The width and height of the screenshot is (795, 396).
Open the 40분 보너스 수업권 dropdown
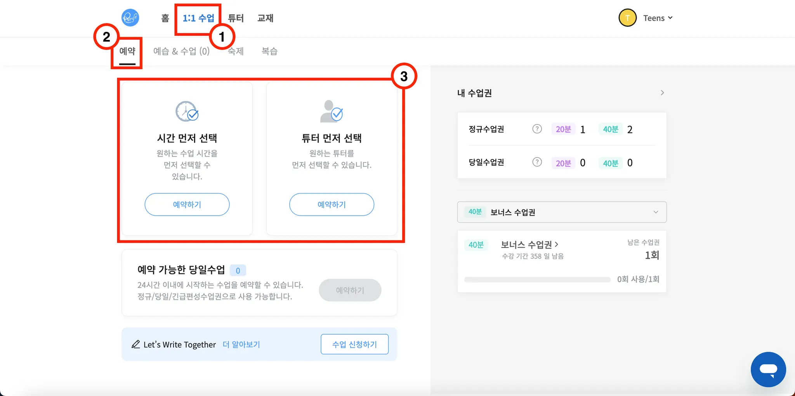(x=562, y=212)
